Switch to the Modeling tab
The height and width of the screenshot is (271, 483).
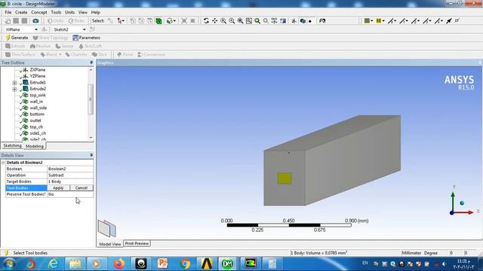point(35,146)
